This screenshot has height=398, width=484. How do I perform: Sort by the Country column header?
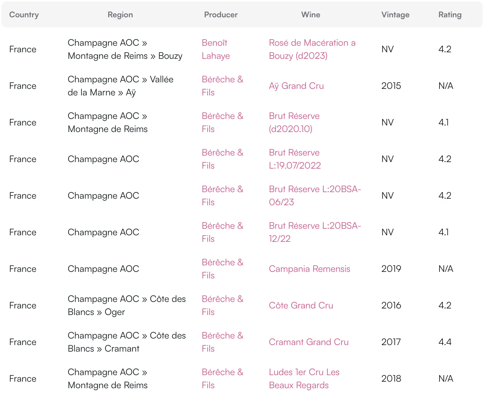click(24, 15)
